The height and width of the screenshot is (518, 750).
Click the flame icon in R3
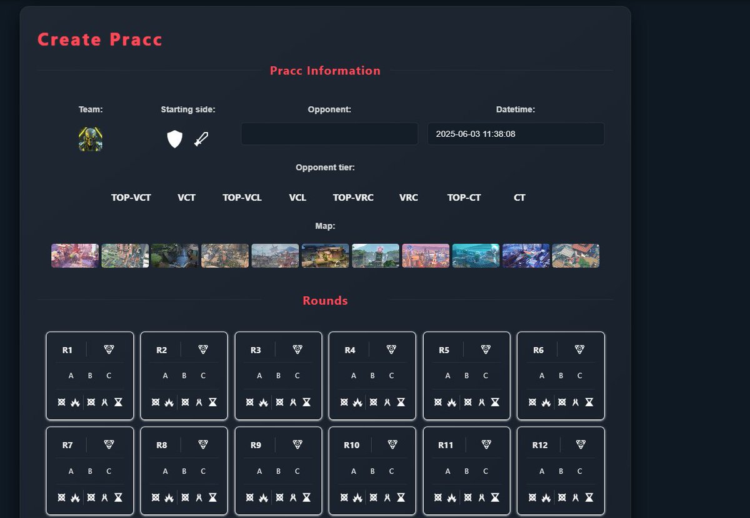pyautogui.click(x=263, y=402)
